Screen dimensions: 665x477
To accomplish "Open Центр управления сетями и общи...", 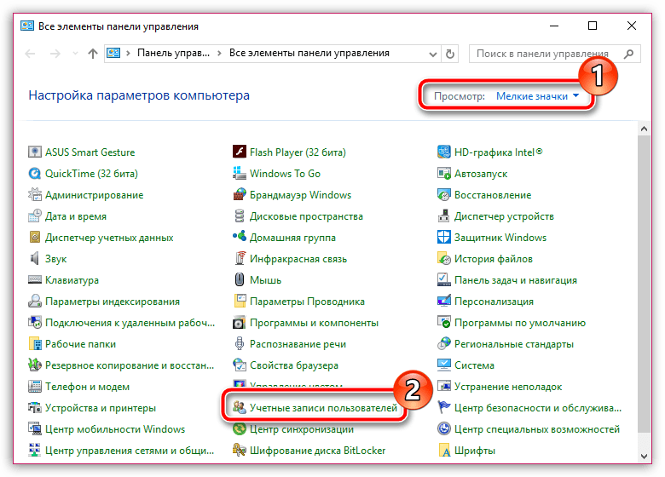I will [x=121, y=451].
